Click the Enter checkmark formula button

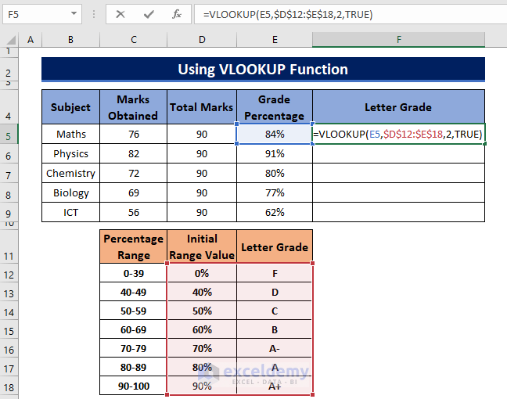point(149,14)
